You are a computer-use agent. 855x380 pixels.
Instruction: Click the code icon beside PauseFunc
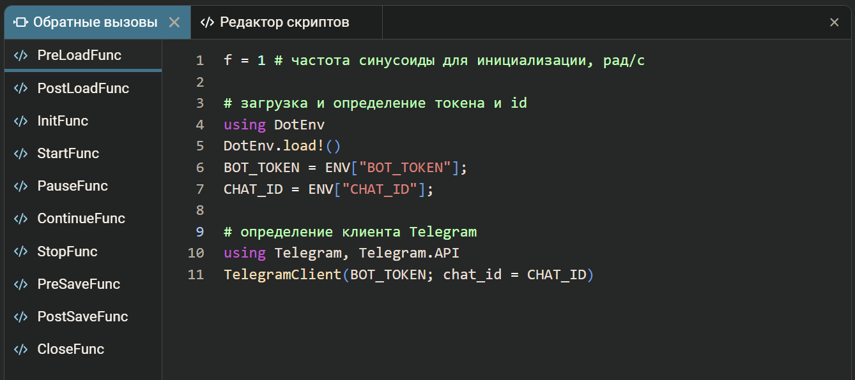20,186
